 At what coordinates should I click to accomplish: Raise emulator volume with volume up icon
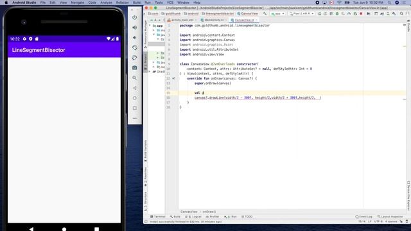[x=134, y=28]
